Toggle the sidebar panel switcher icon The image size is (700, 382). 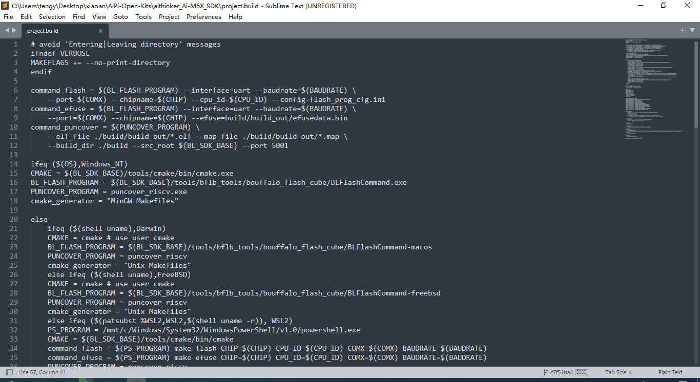pos(9,372)
